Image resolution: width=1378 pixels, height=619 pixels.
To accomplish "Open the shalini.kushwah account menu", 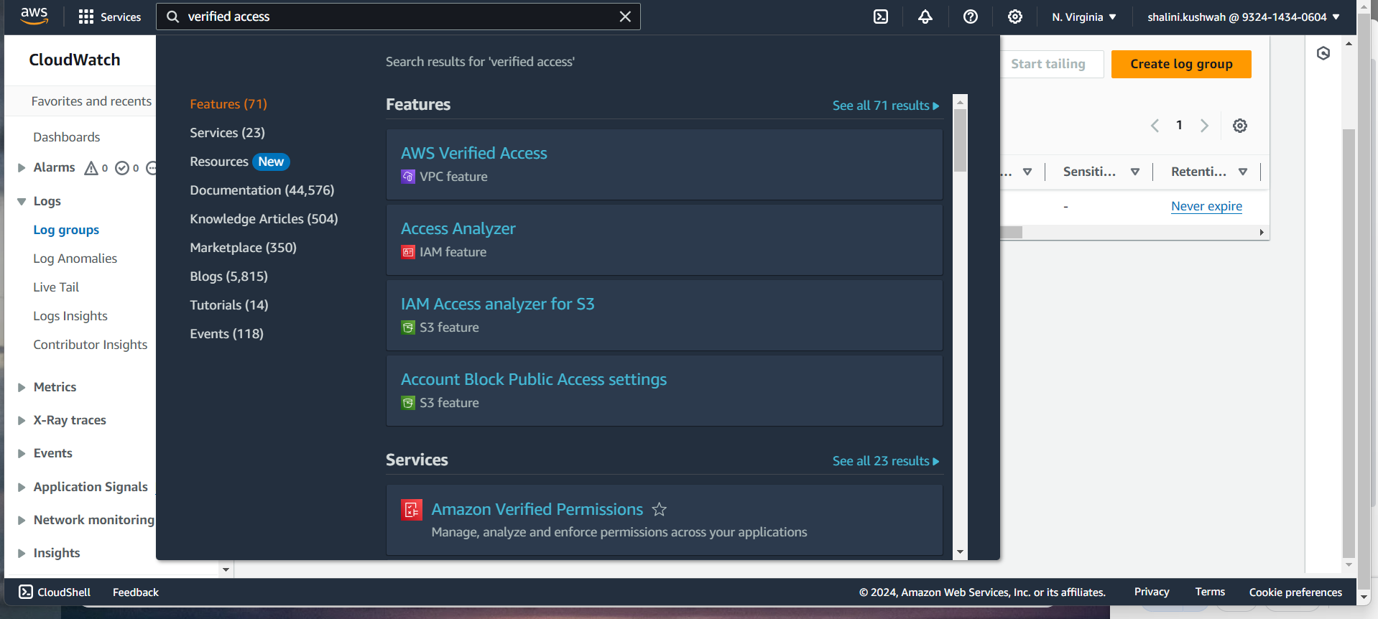I will 1244,17.
